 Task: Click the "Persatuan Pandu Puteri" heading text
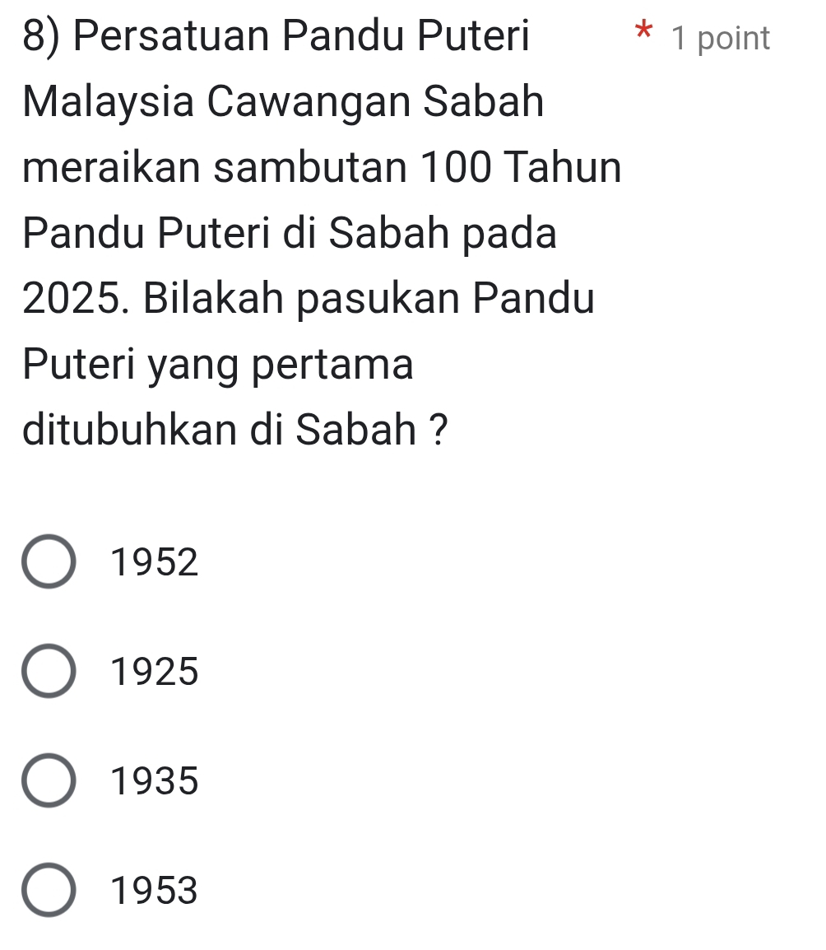click(x=306, y=38)
